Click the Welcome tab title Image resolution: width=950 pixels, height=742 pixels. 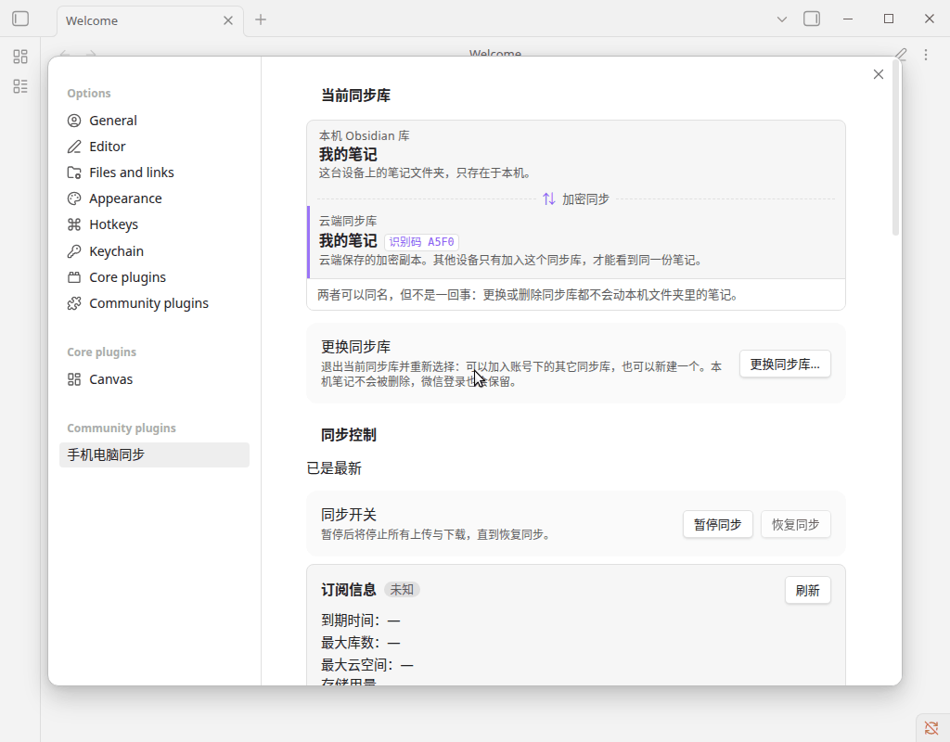(x=92, y=20)
